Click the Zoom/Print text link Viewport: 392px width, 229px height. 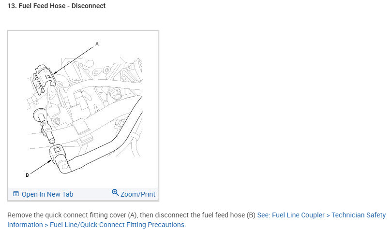[x=138, y=194]
